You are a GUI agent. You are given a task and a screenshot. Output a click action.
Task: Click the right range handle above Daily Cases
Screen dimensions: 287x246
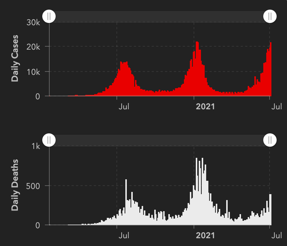coord(270,16)
